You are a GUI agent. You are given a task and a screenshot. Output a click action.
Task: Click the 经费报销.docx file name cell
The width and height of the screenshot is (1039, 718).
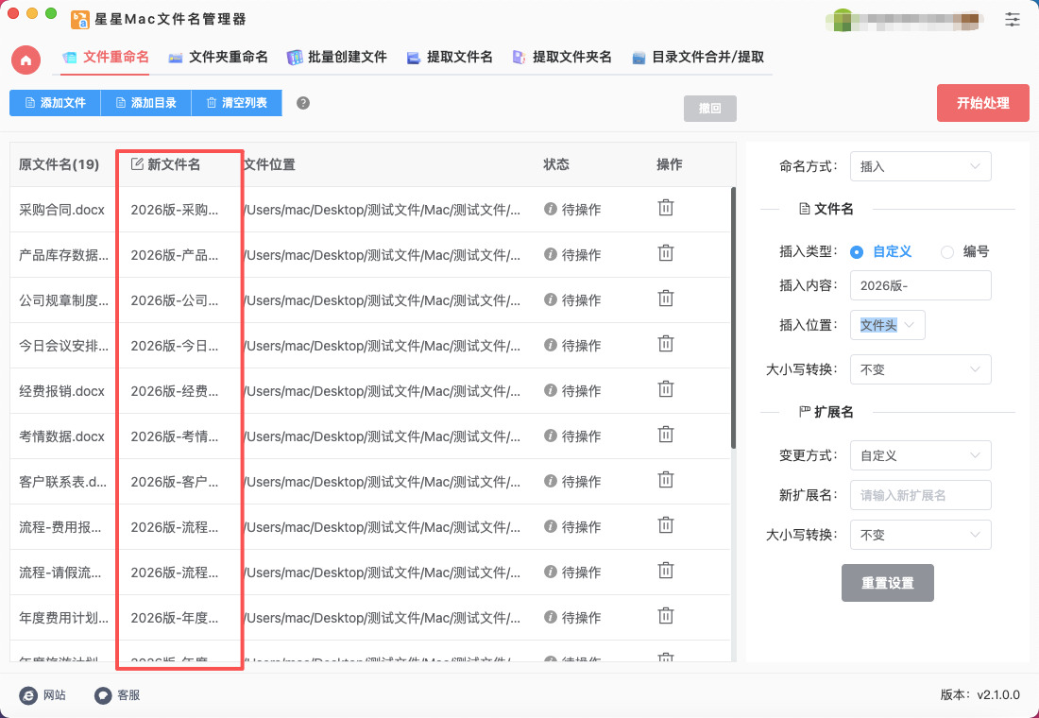click(61, 391)
